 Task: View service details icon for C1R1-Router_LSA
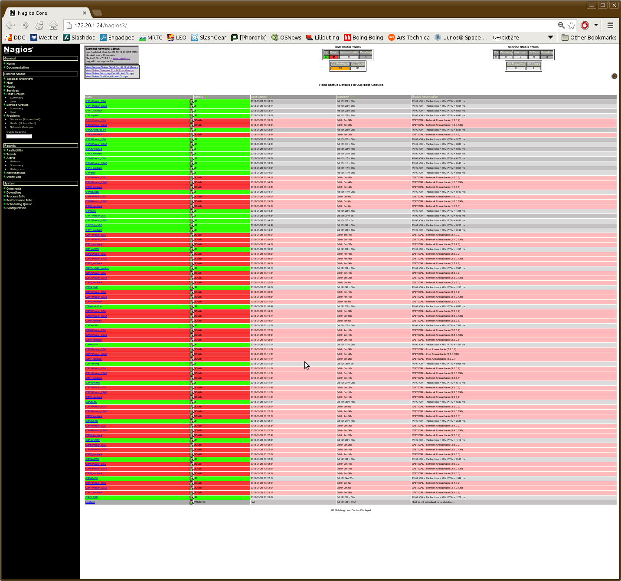pyautogui.click(x=192, y=101)
